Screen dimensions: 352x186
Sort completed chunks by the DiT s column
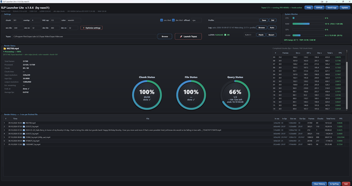point(308,53)
